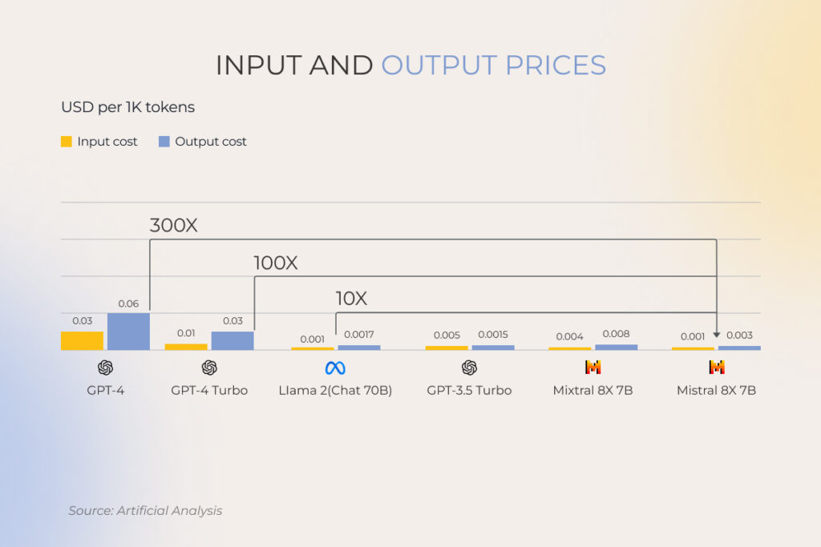Click the 300X multiplier label
The width and height of the screenshot is (821, 547).
(173, 225)
